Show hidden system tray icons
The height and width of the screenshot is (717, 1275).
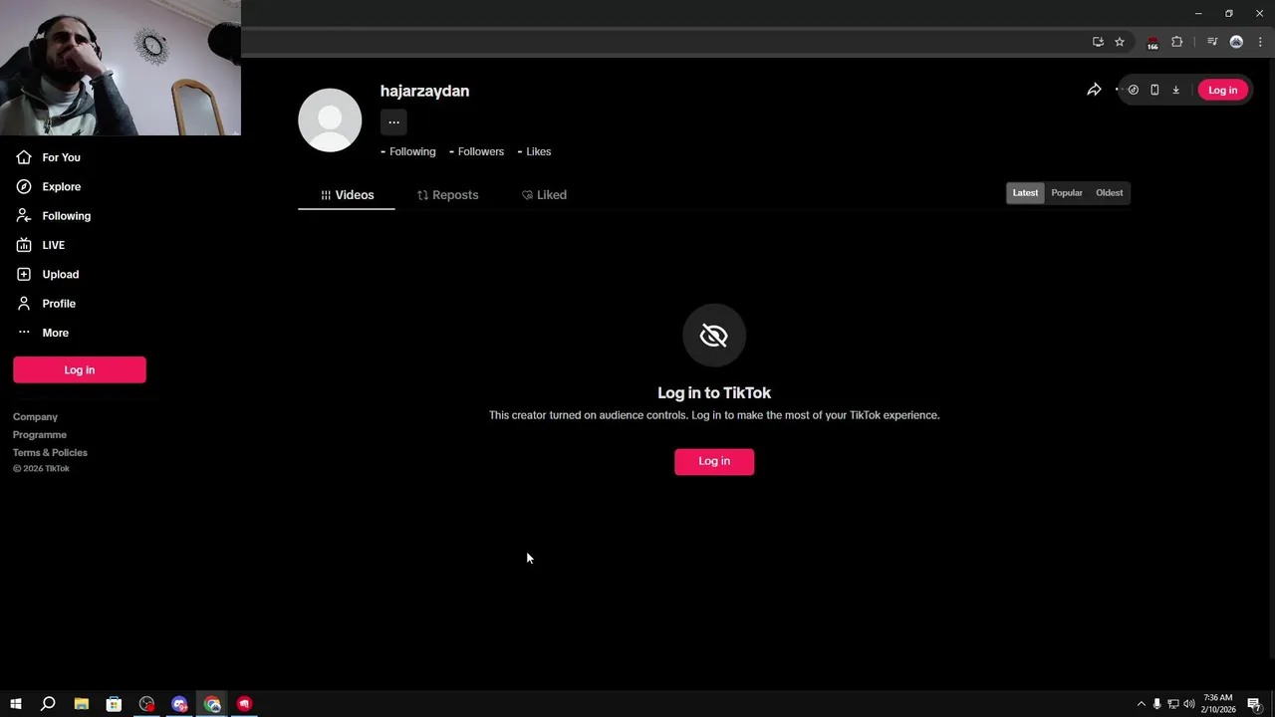click(x=1142, y=704)
